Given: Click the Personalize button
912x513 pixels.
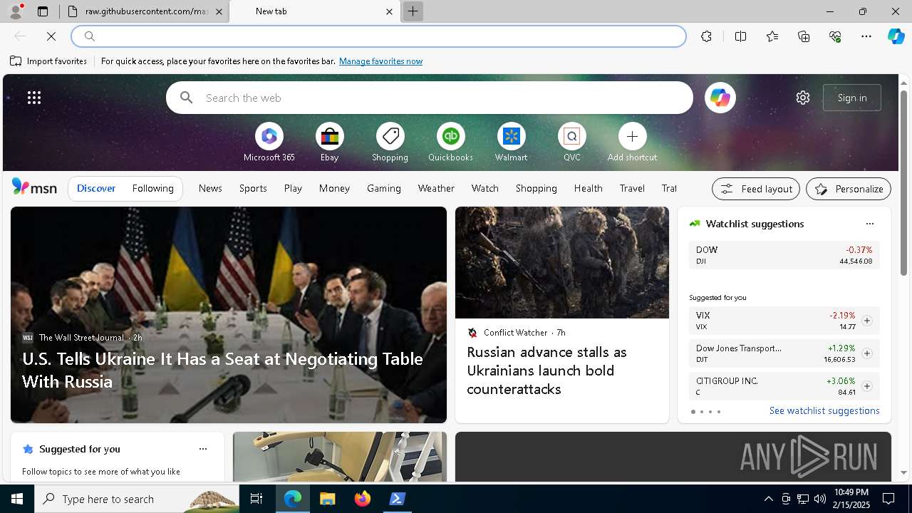Looking at the screenshot, I should (x=849, y=189).
